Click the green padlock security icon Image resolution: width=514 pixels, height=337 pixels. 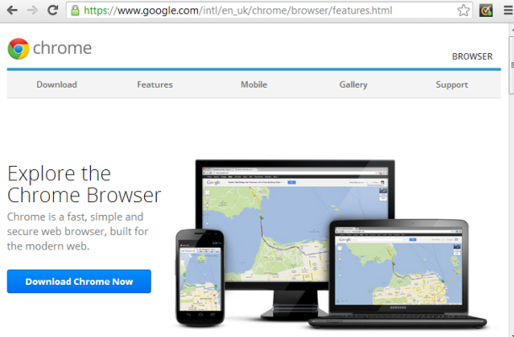[x=75, y=10]
